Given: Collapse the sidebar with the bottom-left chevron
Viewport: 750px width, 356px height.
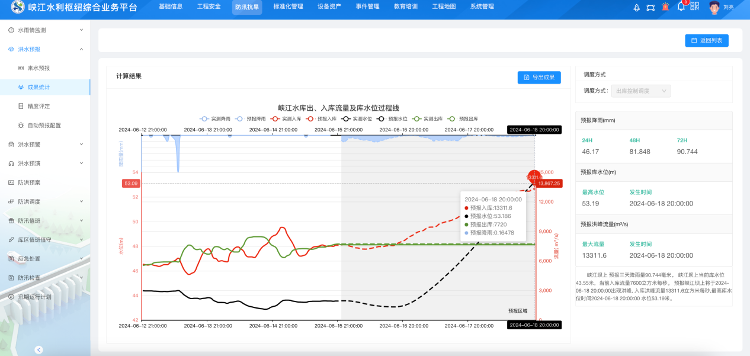Looking at the screenshot, I should tap(39, 349).
